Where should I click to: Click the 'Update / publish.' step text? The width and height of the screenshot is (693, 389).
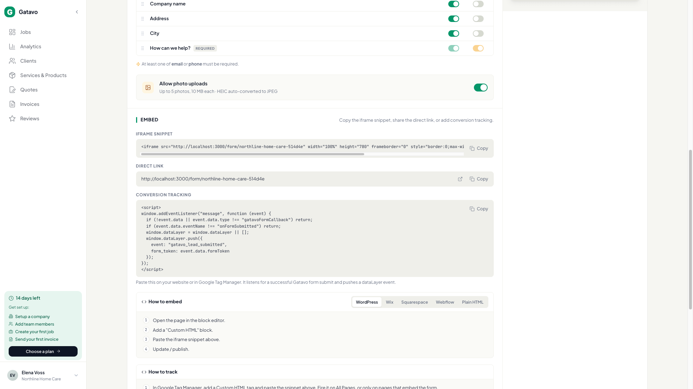pos(171,349)
